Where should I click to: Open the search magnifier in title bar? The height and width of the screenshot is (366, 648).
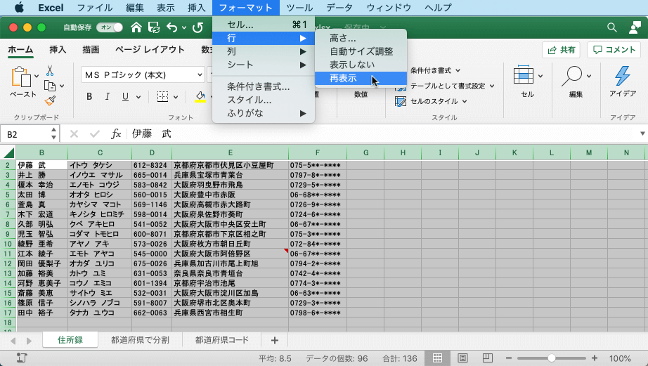tap(612, 27)
